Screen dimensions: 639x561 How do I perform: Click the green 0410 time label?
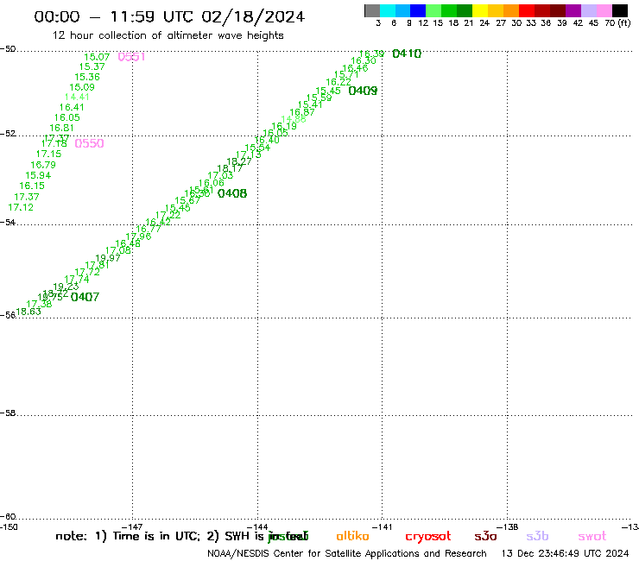(x=407, y=54)
